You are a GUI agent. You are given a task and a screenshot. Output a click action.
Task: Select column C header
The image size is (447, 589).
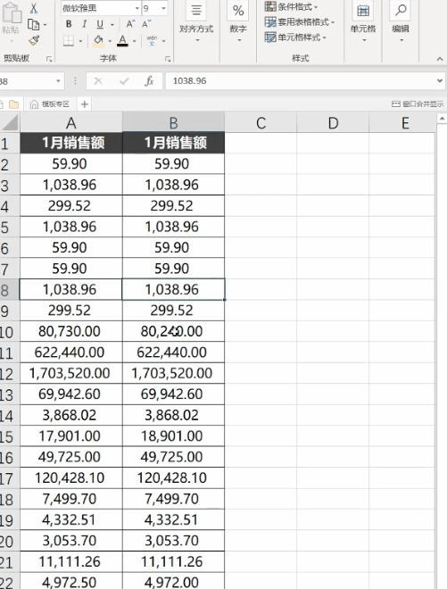(261, 123)
